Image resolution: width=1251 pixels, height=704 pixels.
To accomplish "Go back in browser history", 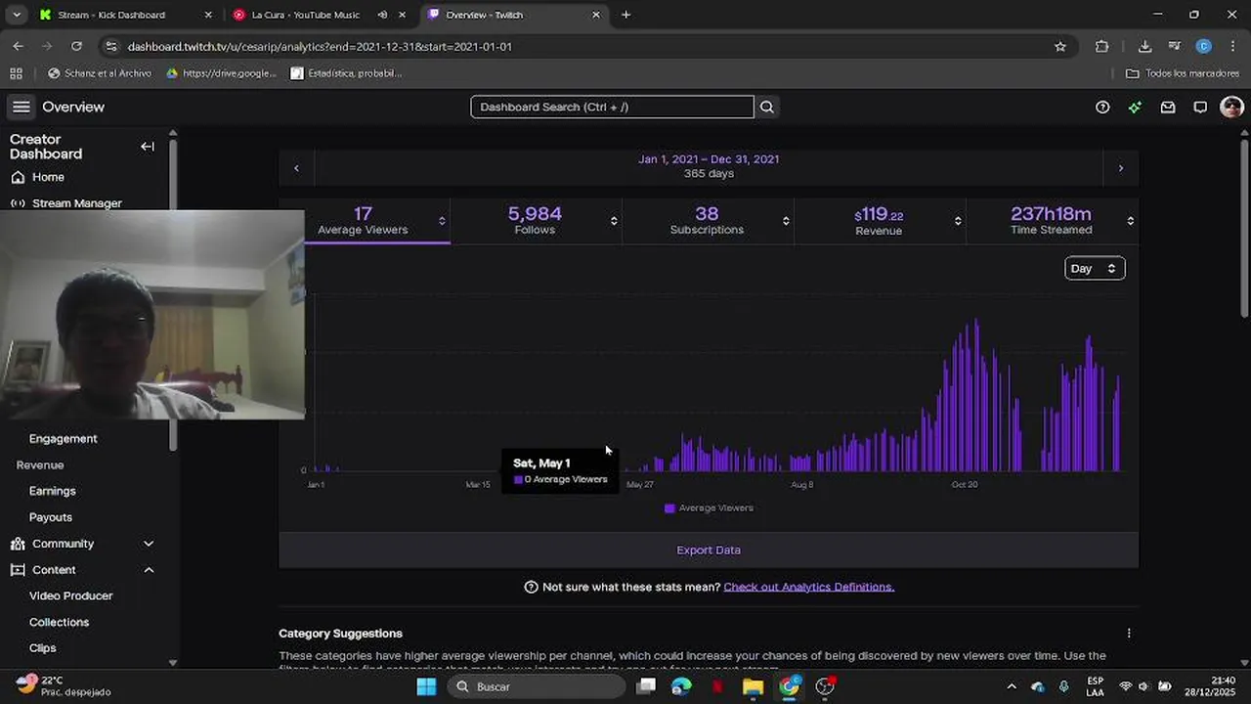I will [18, 46].
